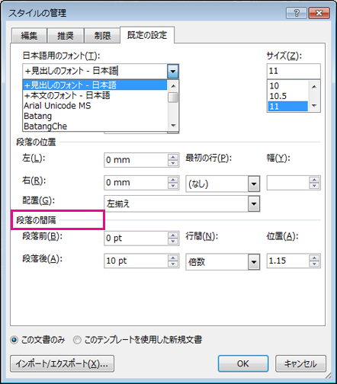Click the インポート/エクスポート button
This screenshot has height=384, width=337.
[x=62, y=363]
